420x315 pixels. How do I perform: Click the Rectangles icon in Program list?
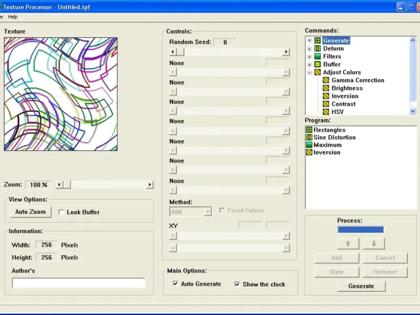(x=309, y=130)
